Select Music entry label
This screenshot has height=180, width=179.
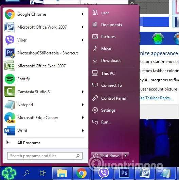click(x=106, y=49)
